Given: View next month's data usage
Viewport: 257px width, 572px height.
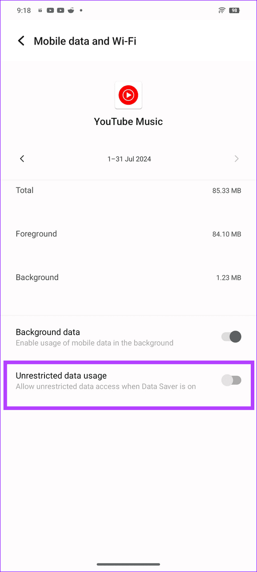Looking at the screenshot, I should 237,158.
